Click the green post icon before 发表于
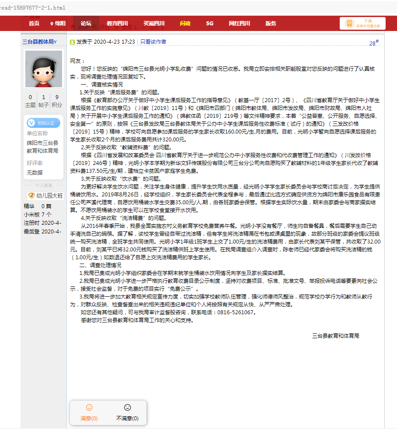This screenshot has height=429, width=397. 73,42
